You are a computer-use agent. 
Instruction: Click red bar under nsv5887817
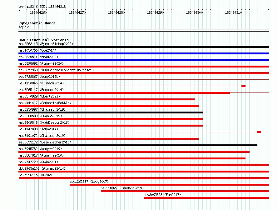(132, 158)
